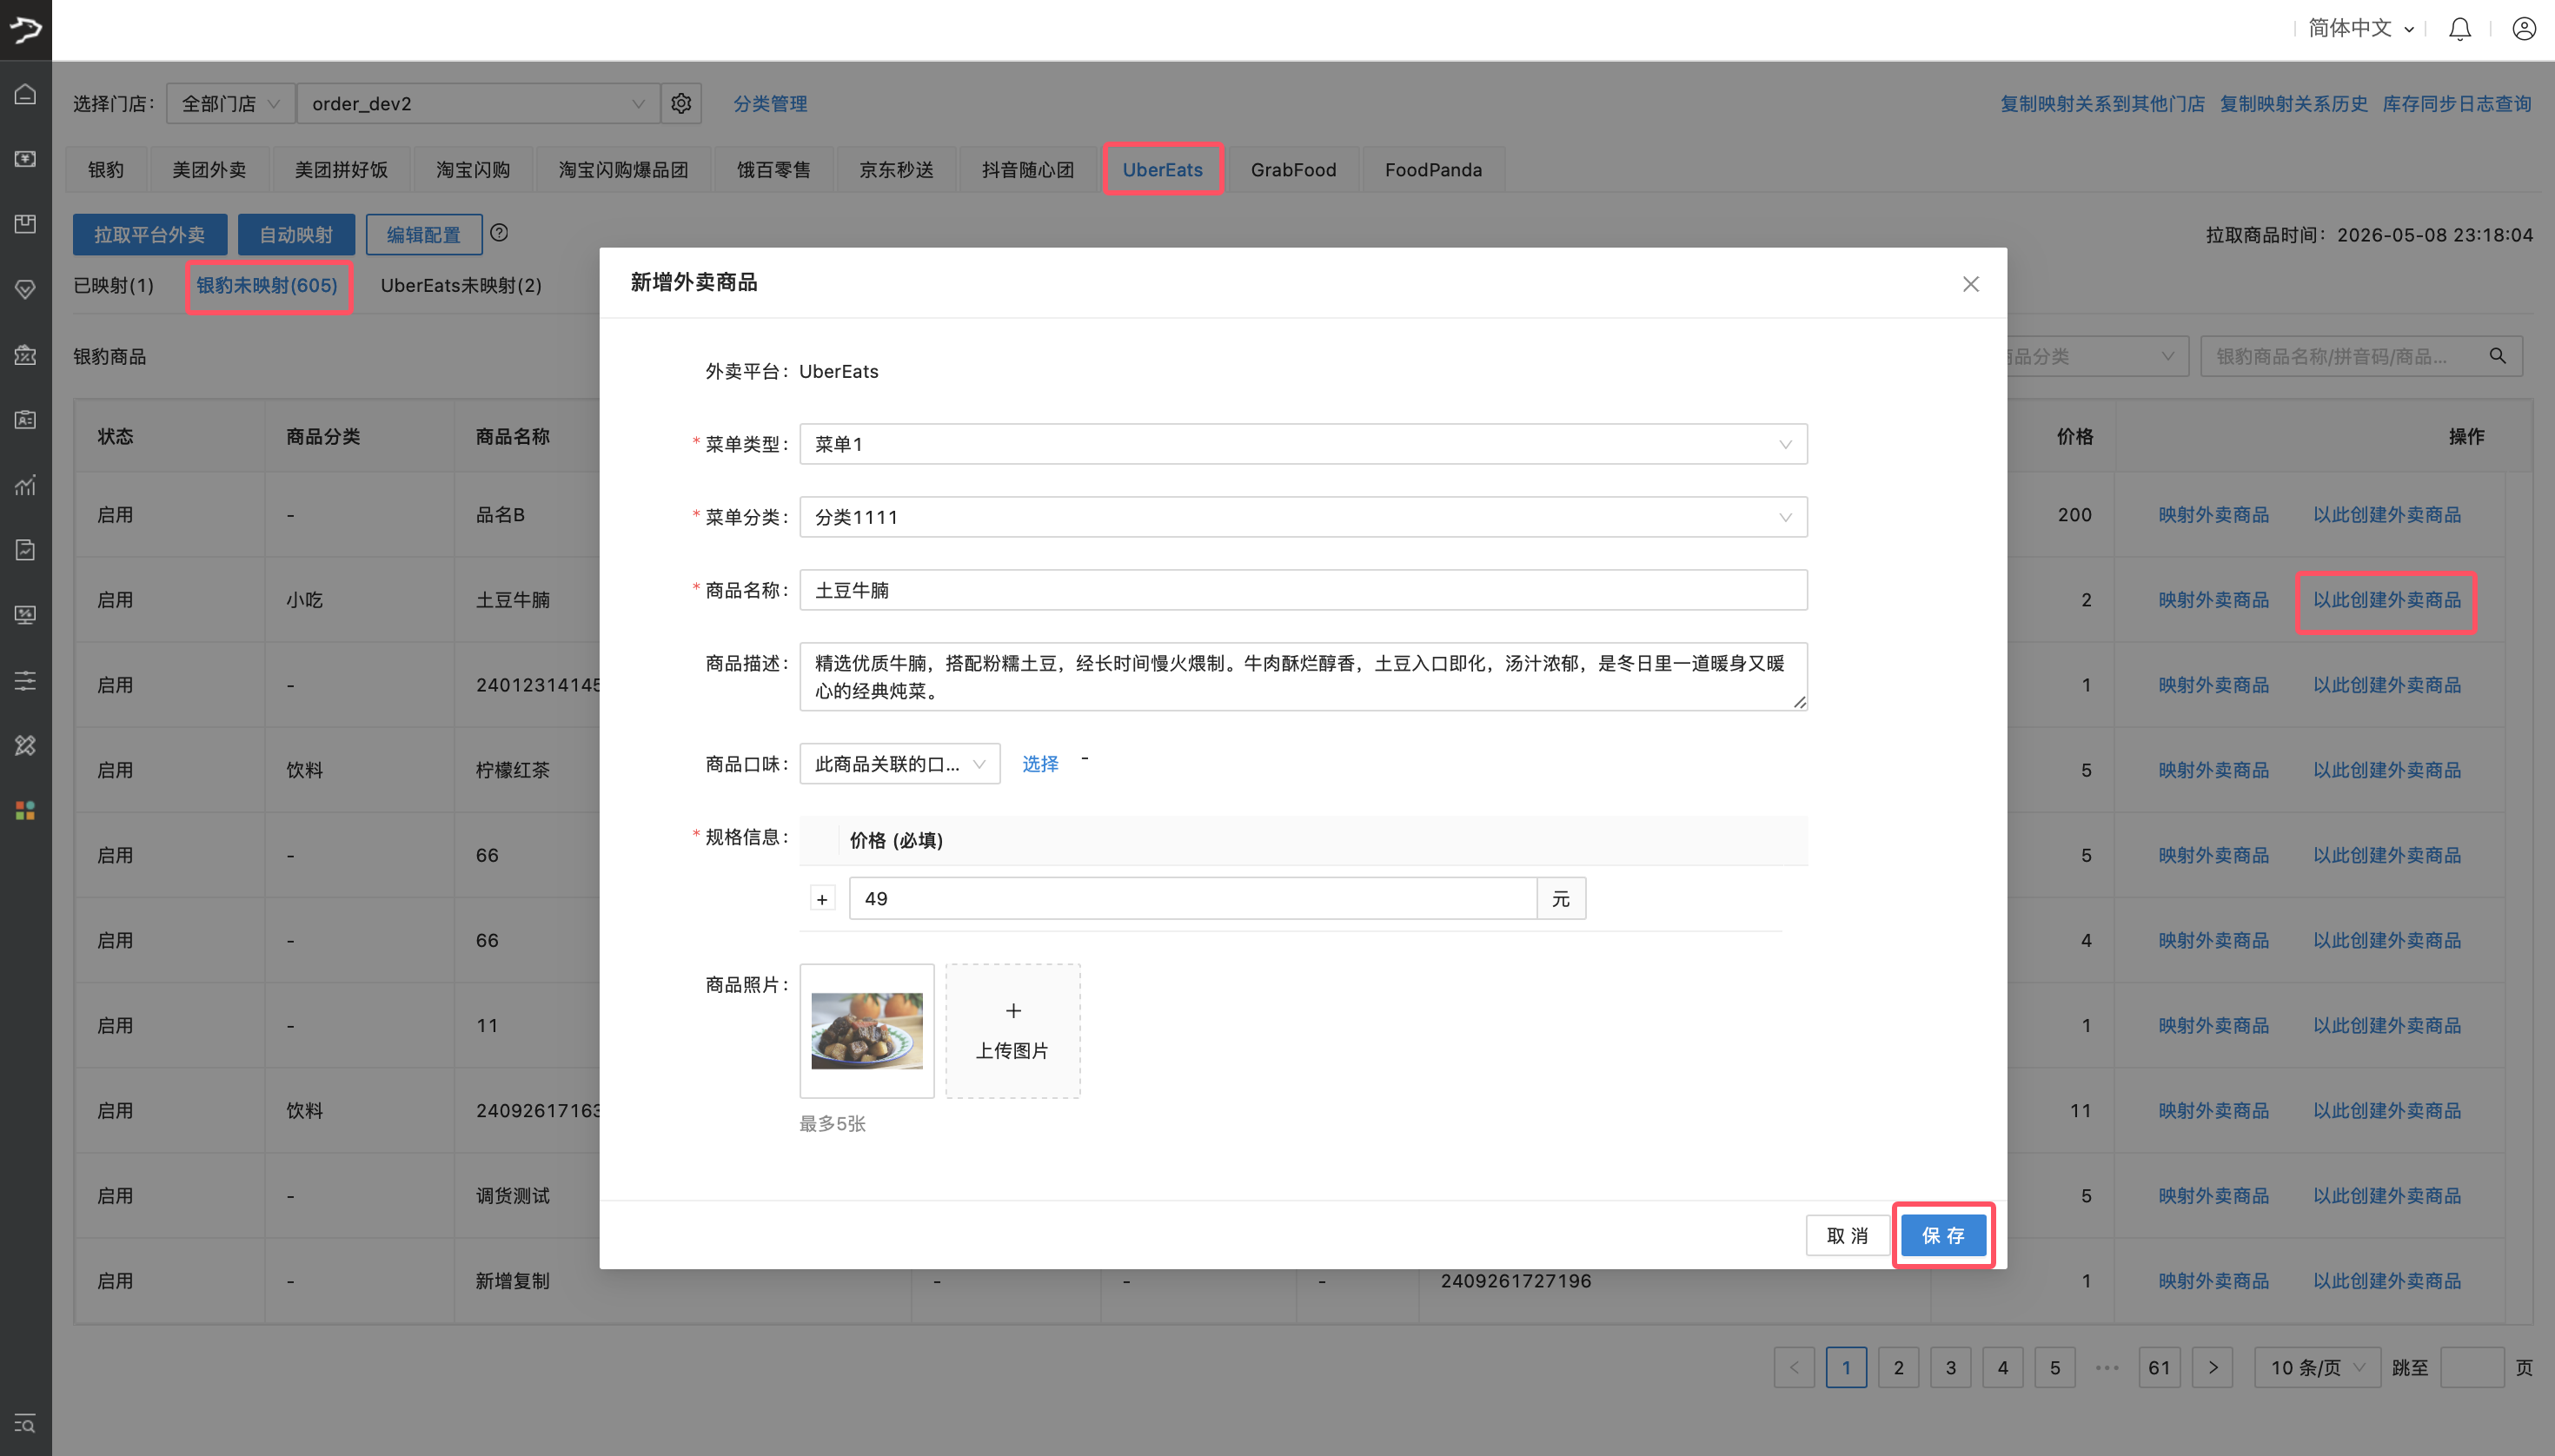The image size is (2555, 1456).
Task: Open the 简体中文 language dropdown
Action: [2361, 28]
